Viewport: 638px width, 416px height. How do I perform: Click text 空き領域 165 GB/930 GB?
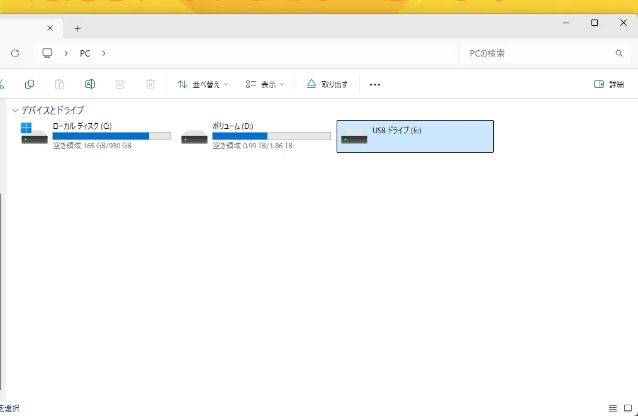[x=92, y=145]
